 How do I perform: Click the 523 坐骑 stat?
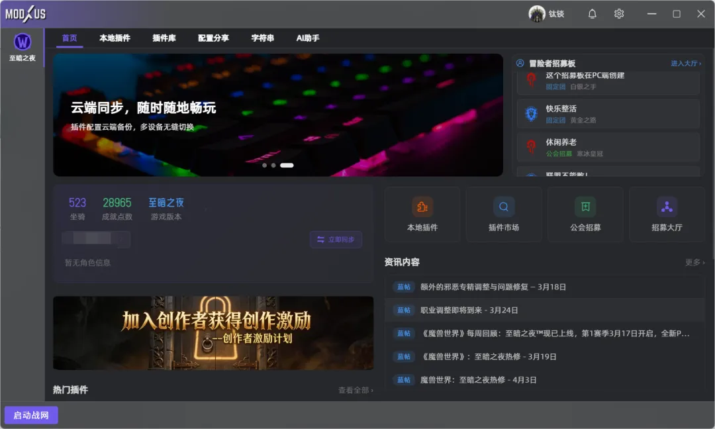[77, 209]
